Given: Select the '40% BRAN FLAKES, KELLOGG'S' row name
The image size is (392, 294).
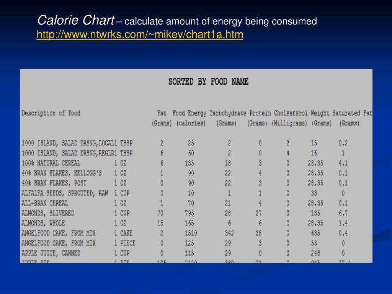Looking at the screenshot, I should pyautogui.click(x=62, y=173).
